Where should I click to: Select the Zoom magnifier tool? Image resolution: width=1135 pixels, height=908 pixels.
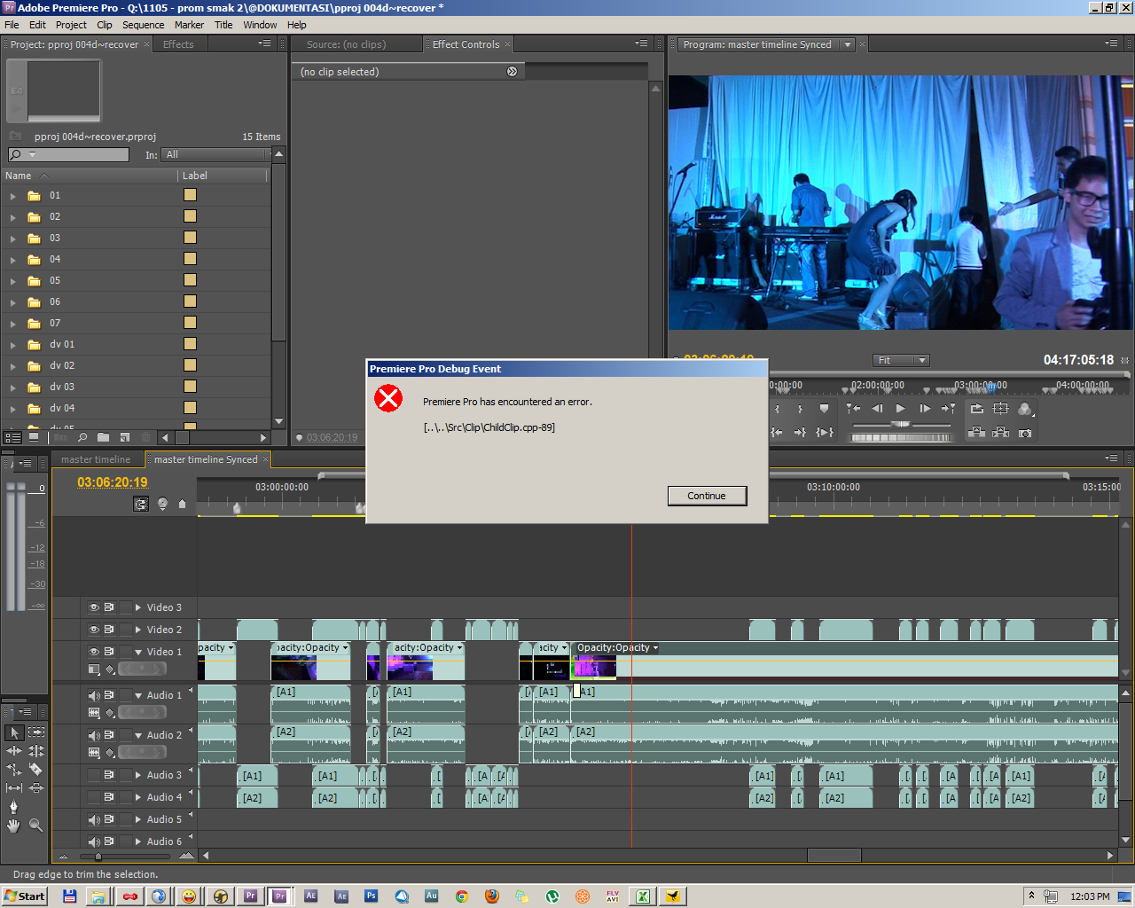coord(36,826)
